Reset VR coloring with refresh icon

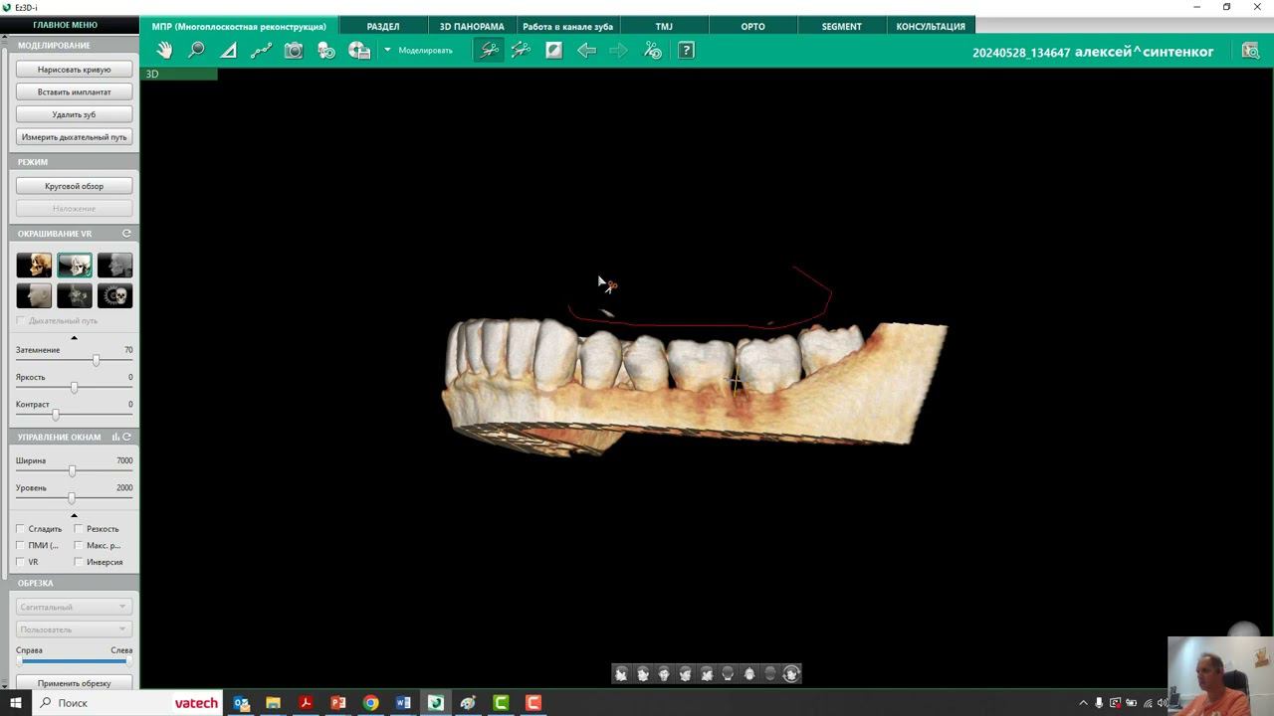(x=126, y=234)
